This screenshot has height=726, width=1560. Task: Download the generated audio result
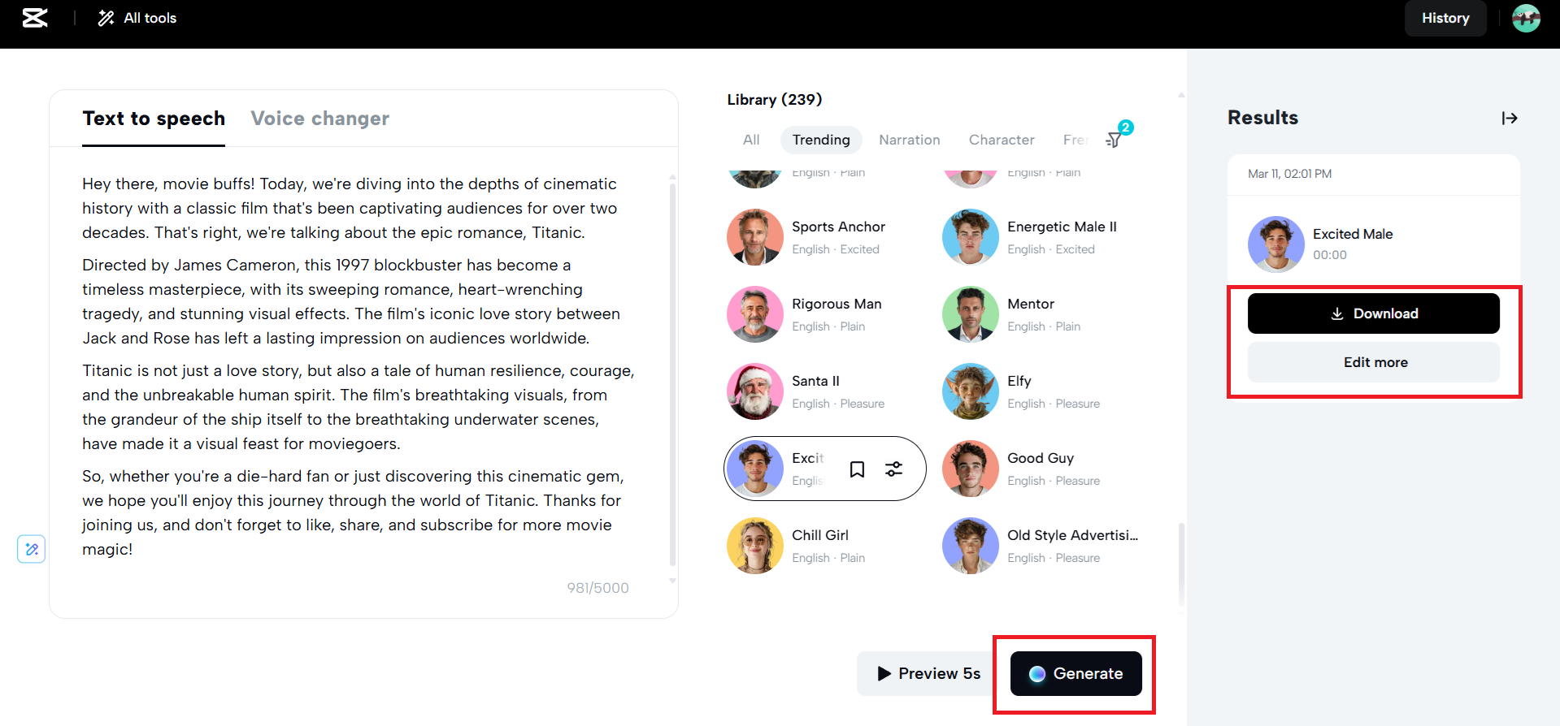1373,313
